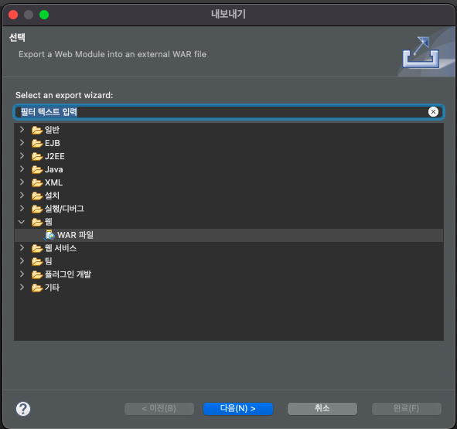Viewport: 457px width, 429px height.
Task: Close the 내보내기 dialog with red button
Action: [13, 14]
